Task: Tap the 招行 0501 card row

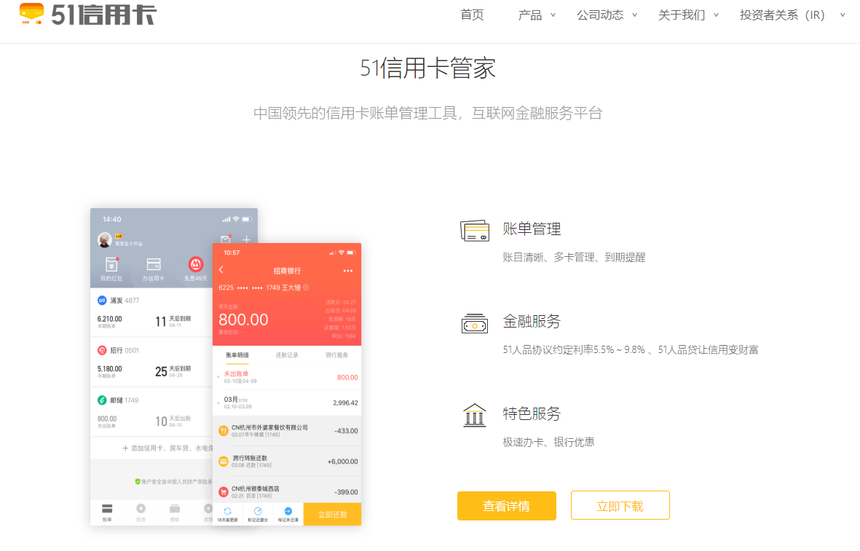Action: click(151, 363)
